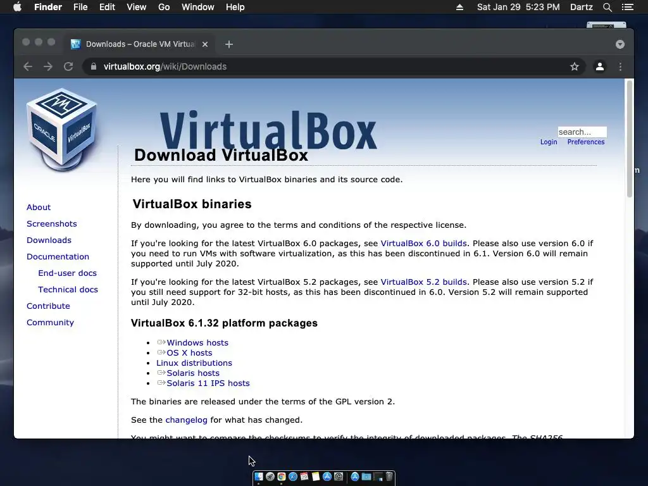Image resolution: width=648 pixels, height=486 pixels.
Task: Click the VirtualBox cube logo
Action: (x=63, y=130)
